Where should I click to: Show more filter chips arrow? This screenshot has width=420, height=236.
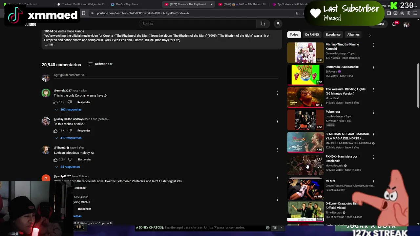370,35
